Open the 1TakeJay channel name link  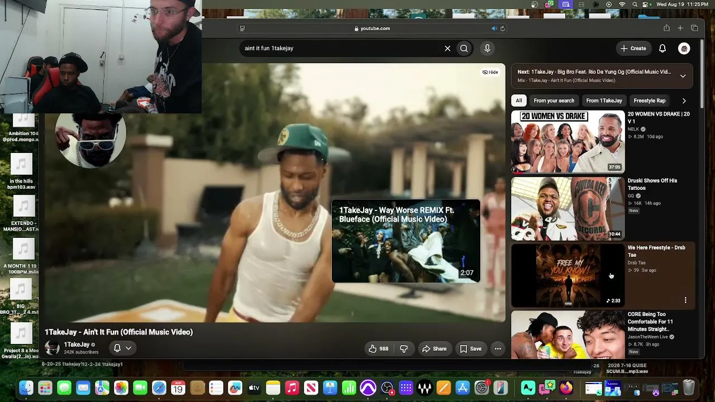[x=77, y=344]
